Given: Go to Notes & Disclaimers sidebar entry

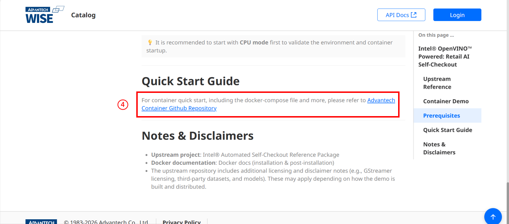Looking at the screenshot, I should click(x=439, y=148).
